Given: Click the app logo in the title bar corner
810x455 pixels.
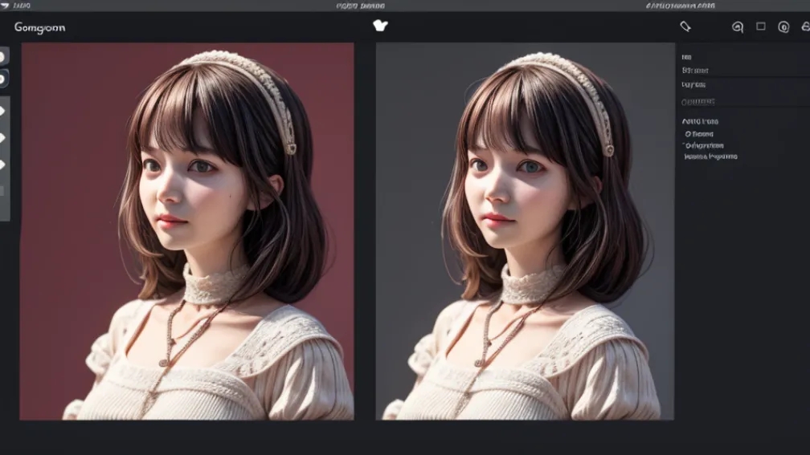Looking at the screenshot, I should click(5, 6).
